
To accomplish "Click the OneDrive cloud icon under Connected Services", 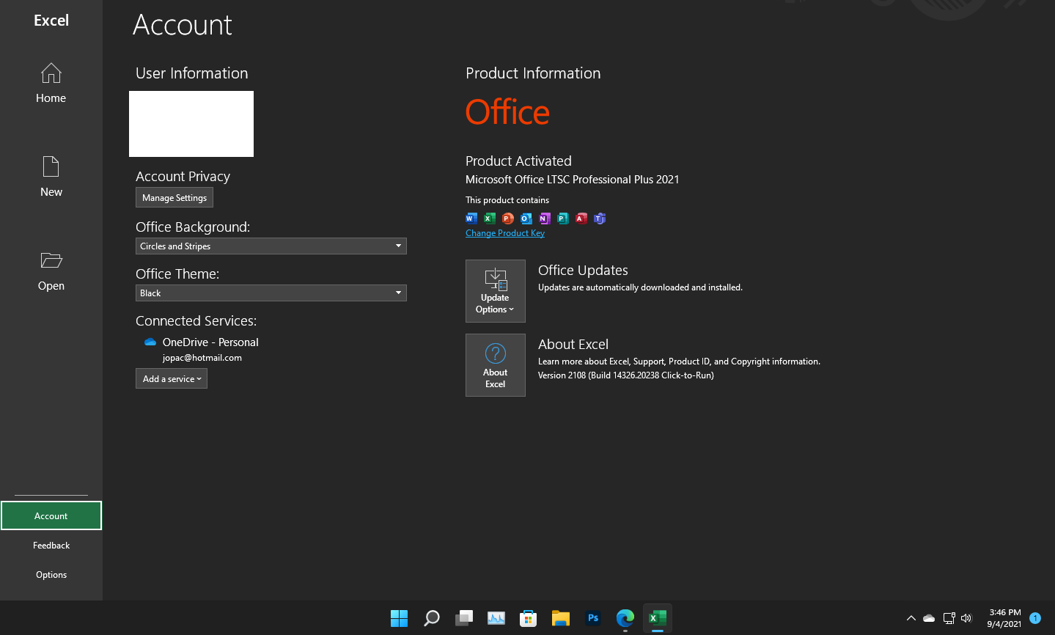I will pos(150,342).
